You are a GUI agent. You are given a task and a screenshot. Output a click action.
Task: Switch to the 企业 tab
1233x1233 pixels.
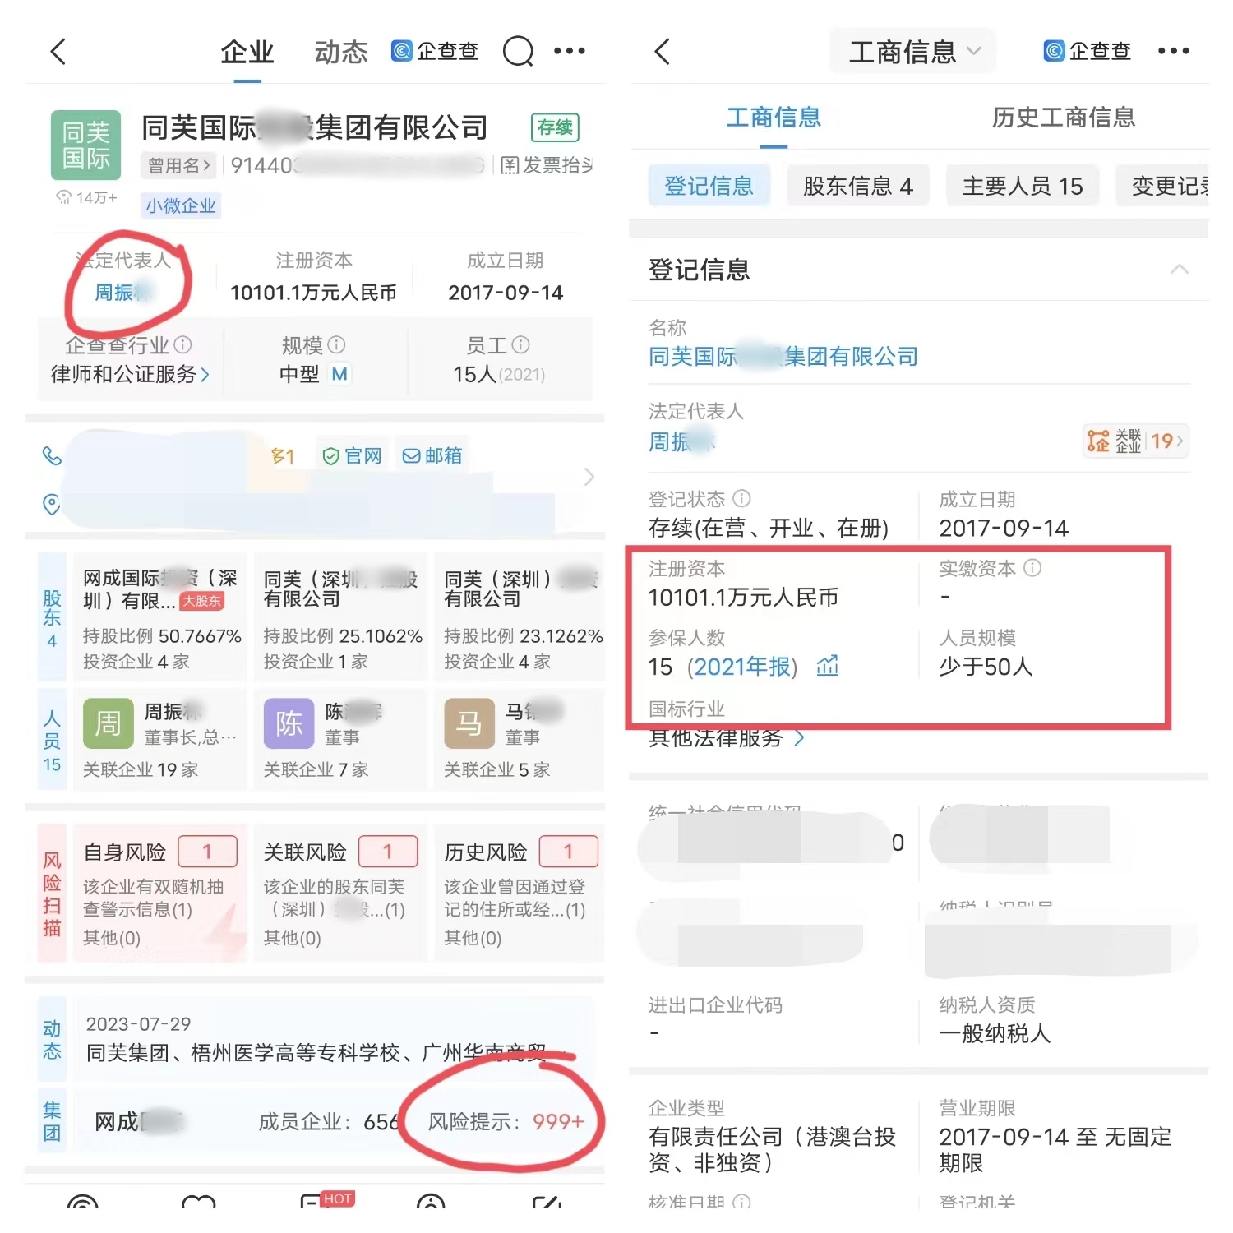247,52
